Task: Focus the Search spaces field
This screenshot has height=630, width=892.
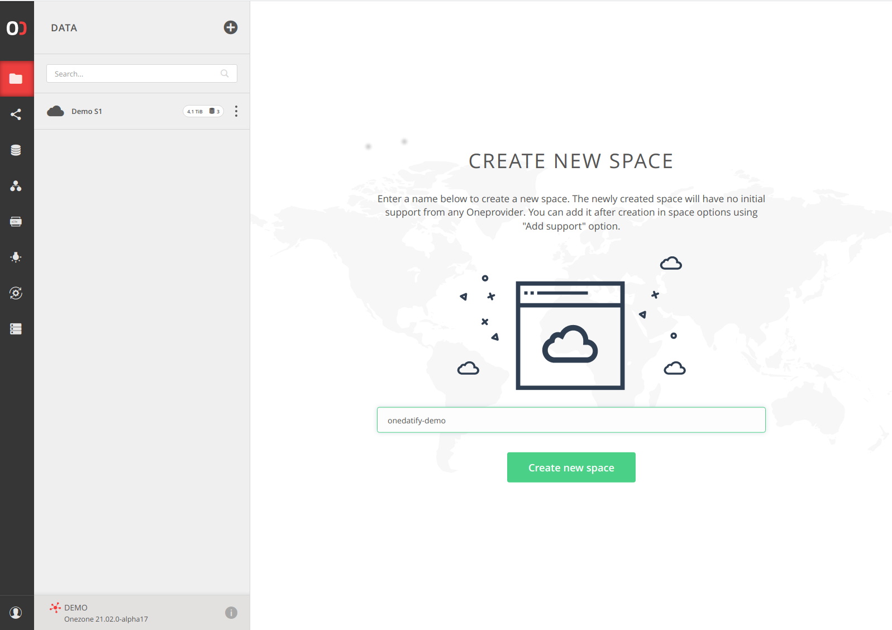Action: (x=142, y=74)
